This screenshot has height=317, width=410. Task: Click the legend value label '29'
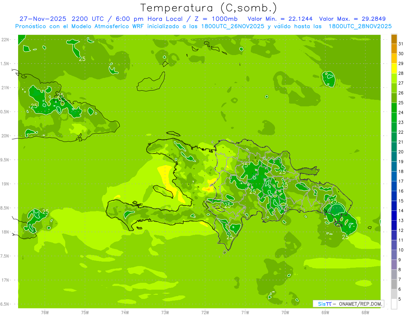click(401, 63)
